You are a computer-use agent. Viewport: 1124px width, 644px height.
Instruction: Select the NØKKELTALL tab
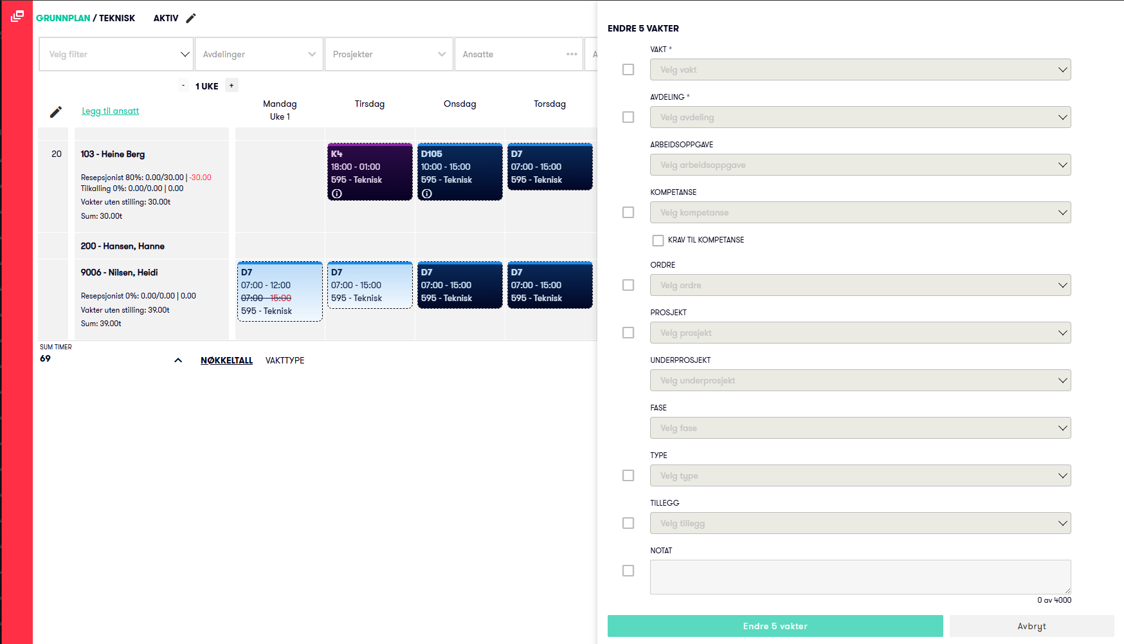point(226,360)
